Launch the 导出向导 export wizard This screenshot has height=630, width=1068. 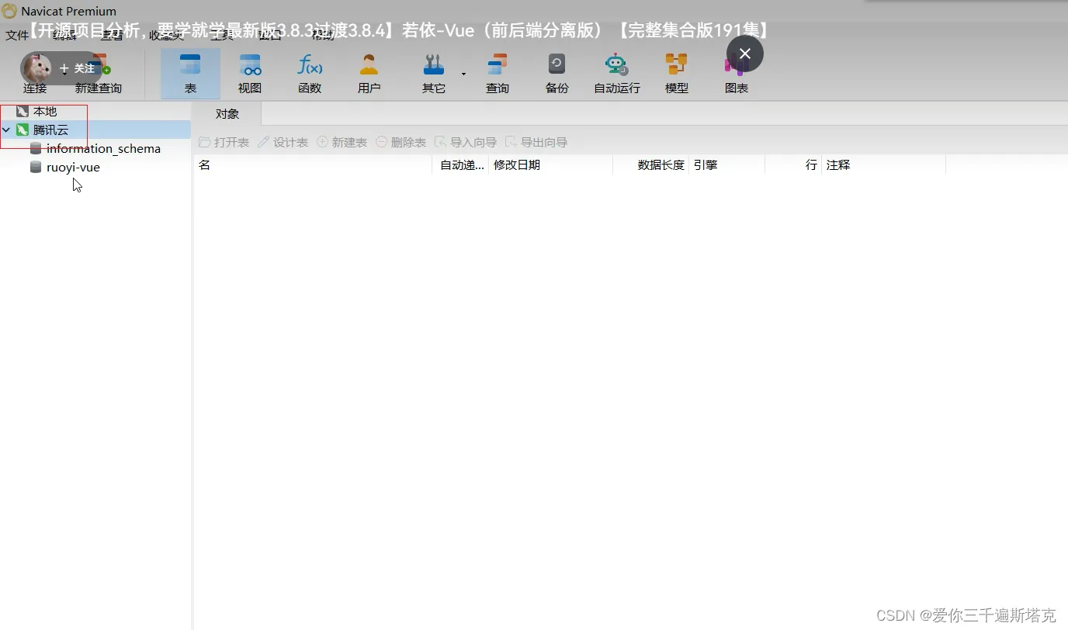tap(536, 143)
